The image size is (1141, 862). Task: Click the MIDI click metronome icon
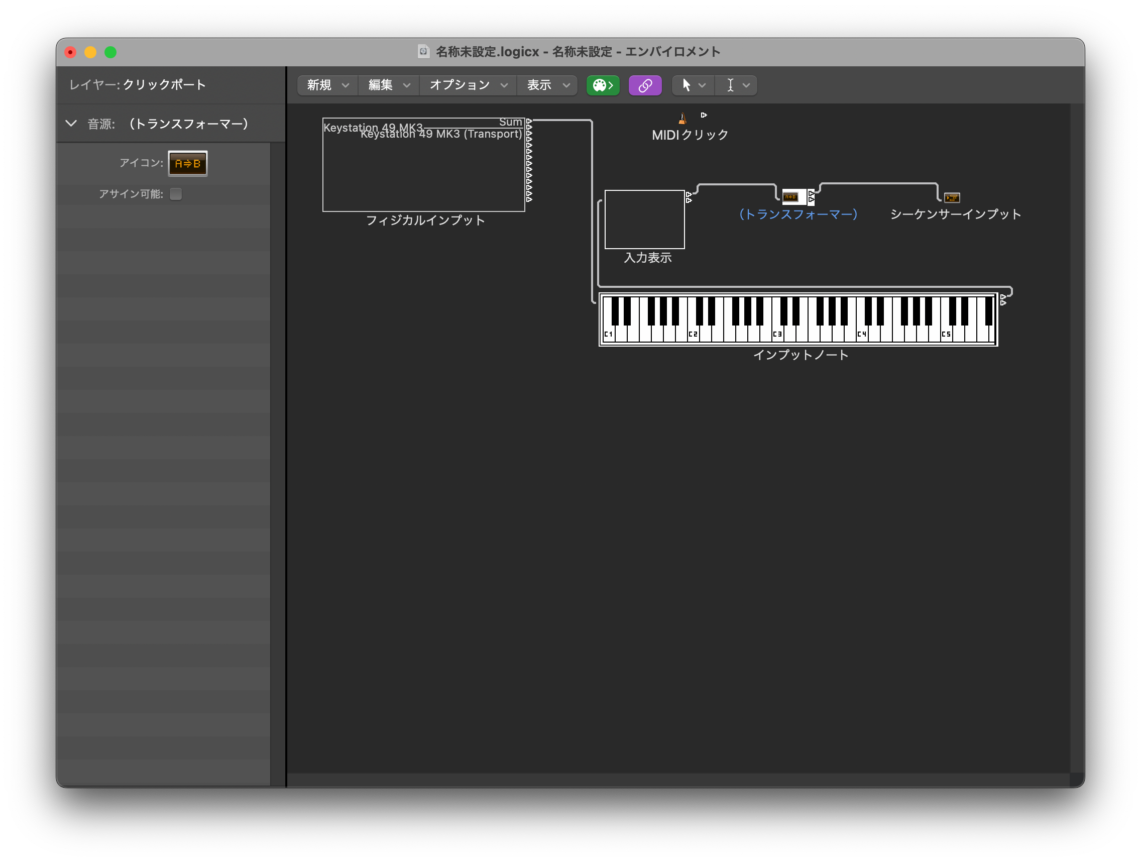click(x=682, y=119)
